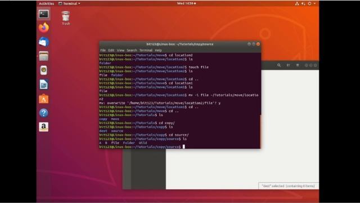Click the search icon in Files window
The image size is (360, 203).
pos(279,65)
